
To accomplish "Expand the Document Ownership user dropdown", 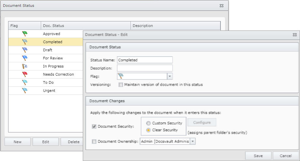I will pyautogui.click(x=192, y=142).
